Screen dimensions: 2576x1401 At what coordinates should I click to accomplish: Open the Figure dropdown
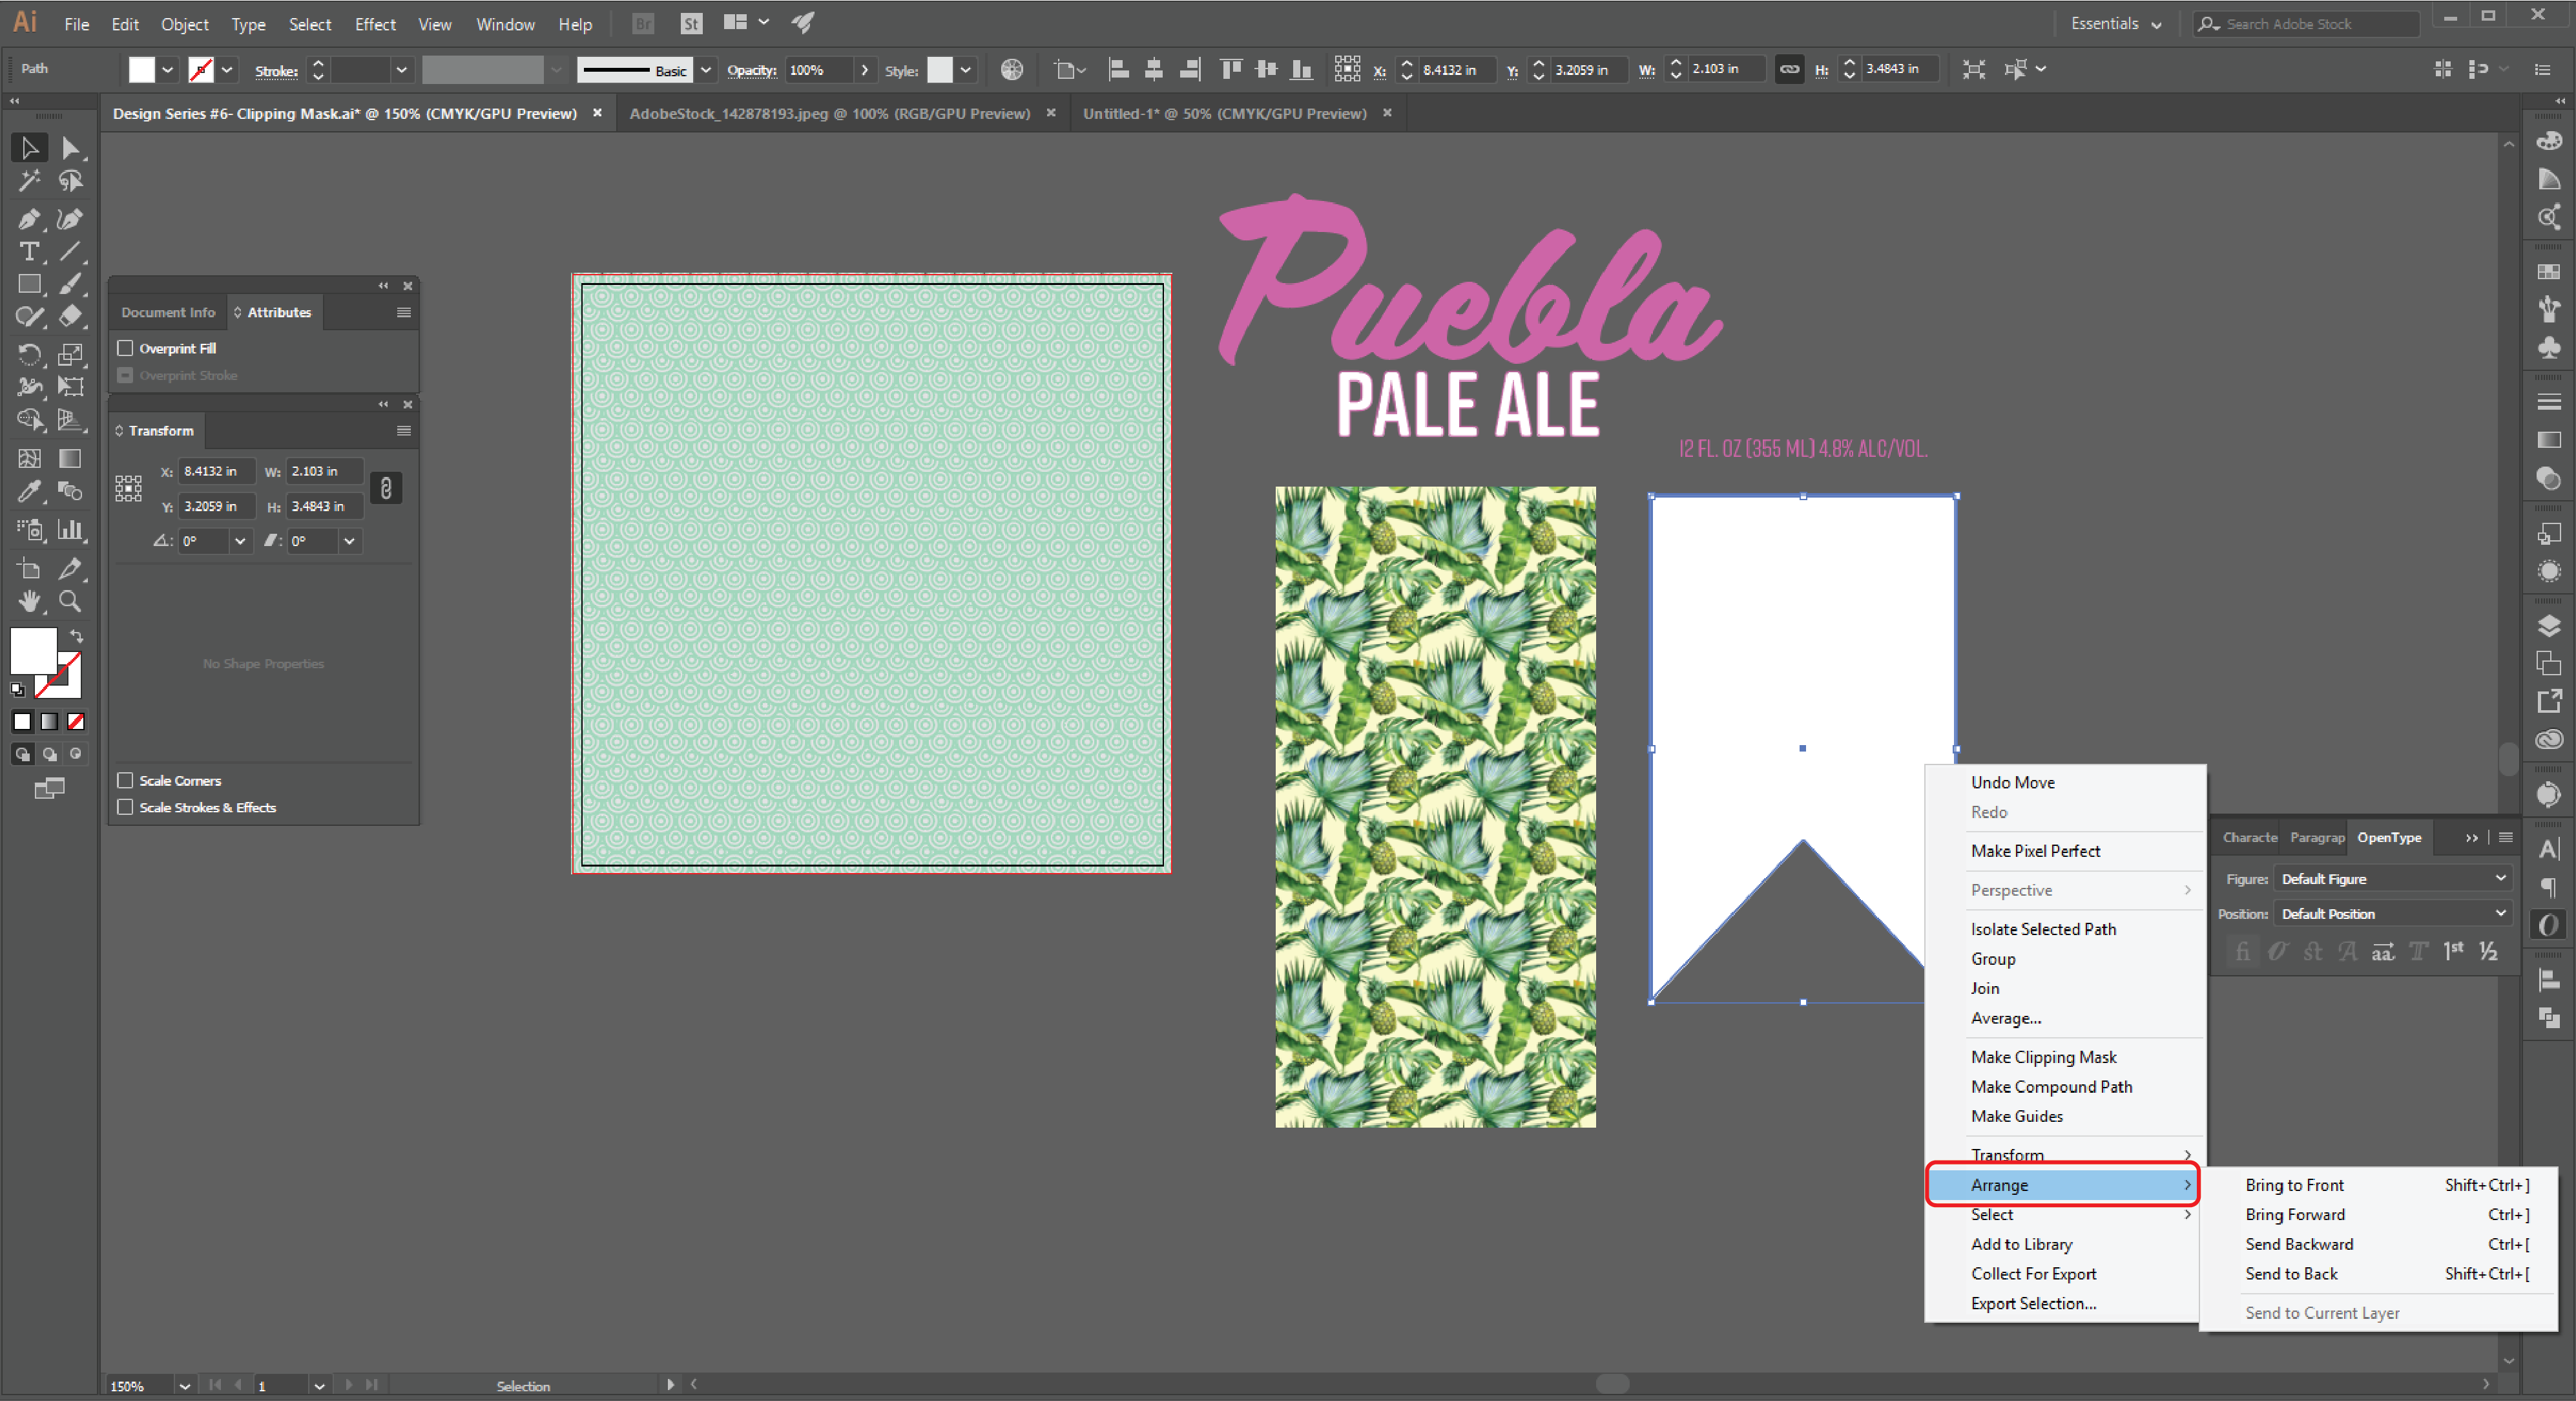(x=2392, y=879)
